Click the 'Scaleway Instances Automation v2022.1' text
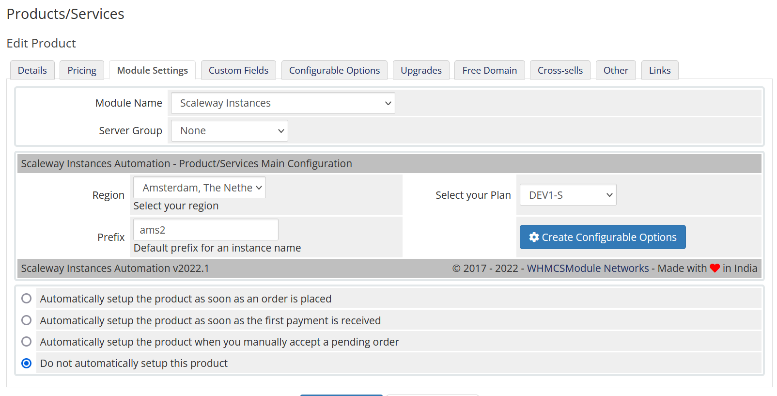Image resolution: width=777 pixels, height=396 pixels. coord(115,268)
